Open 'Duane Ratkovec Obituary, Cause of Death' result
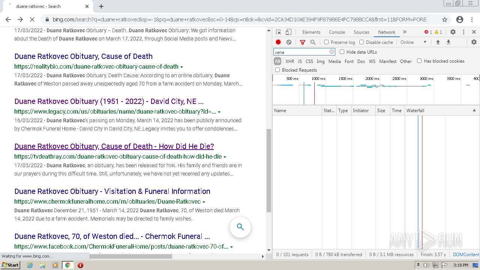Image resolution: width=480 pixels, height=270 pixels. [83, 56]
